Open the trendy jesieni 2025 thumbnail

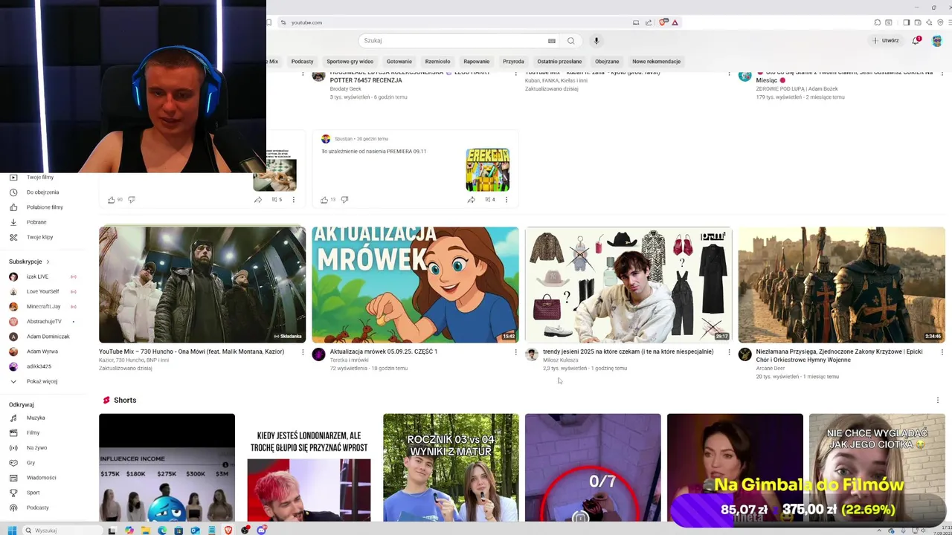point(628,285)
